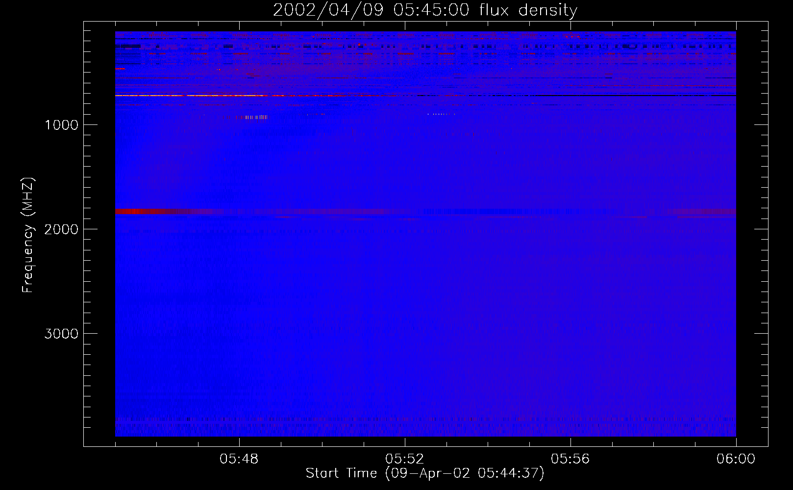Click the 05:48 time tick label

(239, 459)
